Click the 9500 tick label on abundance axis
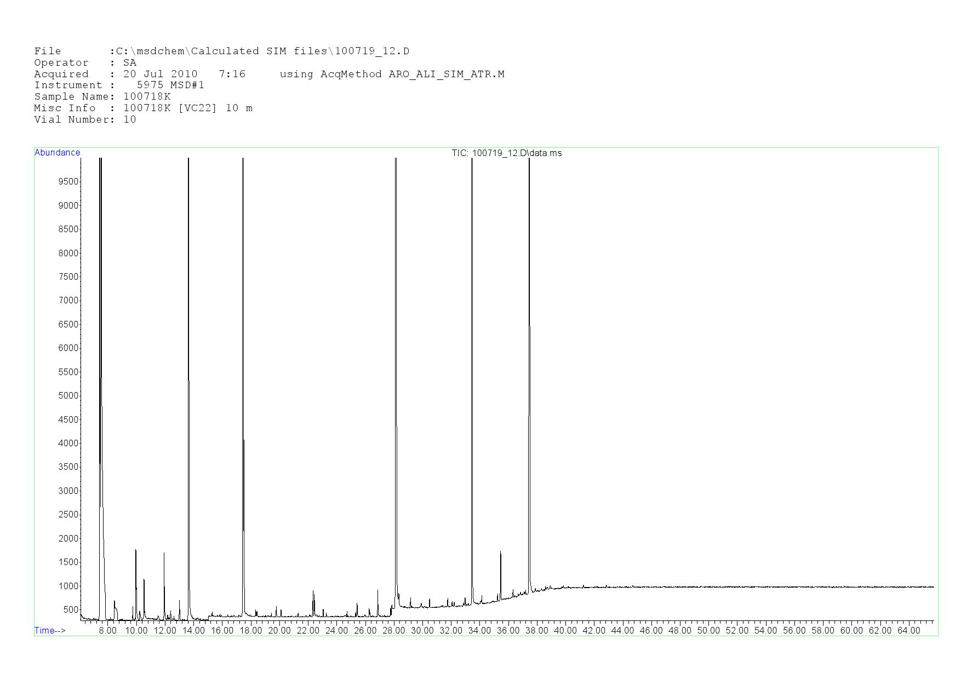961x679 pixels. 68,182
